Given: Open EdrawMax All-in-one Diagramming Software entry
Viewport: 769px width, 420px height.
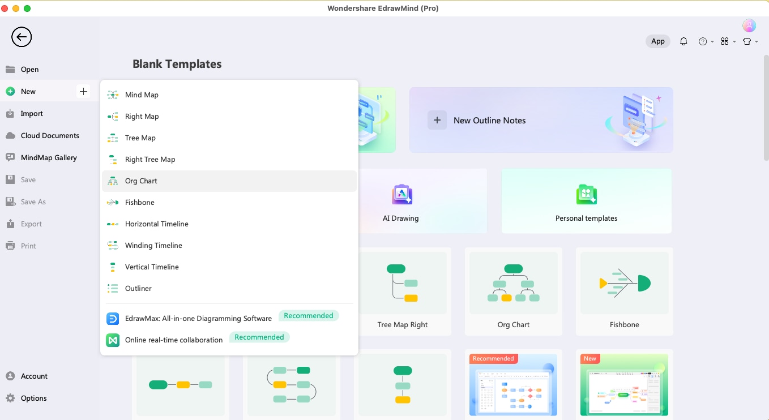Looking at the screenshot, I should point(229,318).
